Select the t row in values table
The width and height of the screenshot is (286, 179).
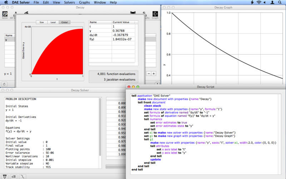pyautogui.click(x=112, y=26)
